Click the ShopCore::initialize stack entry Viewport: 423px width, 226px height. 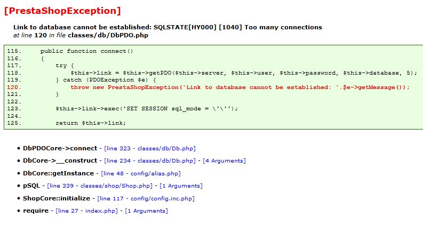coord(57,198)
